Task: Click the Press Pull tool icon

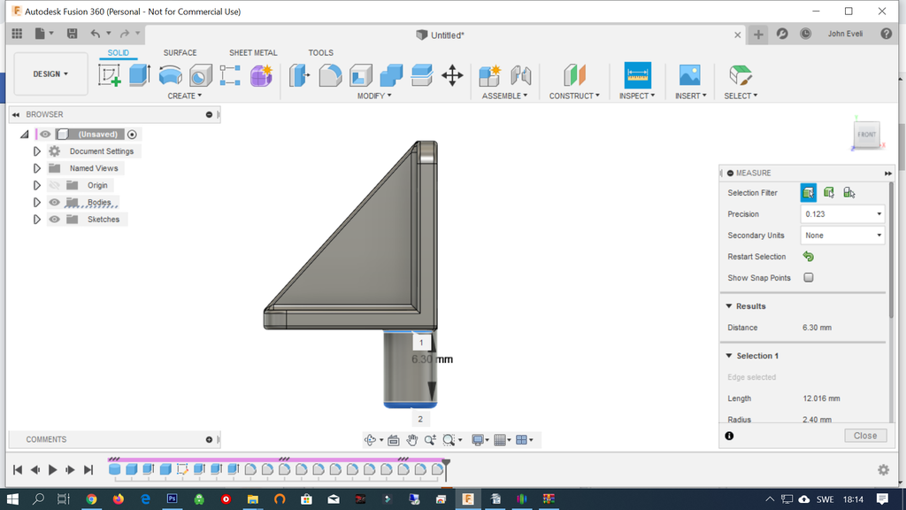Action: tap(300, 75)
